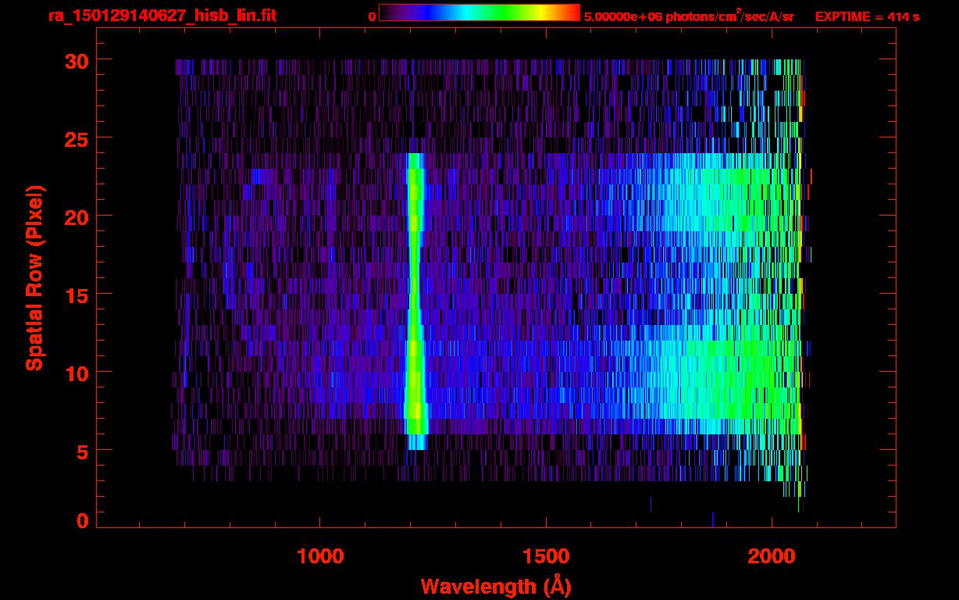Click the ra_150129140627_hisb_lin.fit file title
The image size is (959, 600).
coord(162,16)
